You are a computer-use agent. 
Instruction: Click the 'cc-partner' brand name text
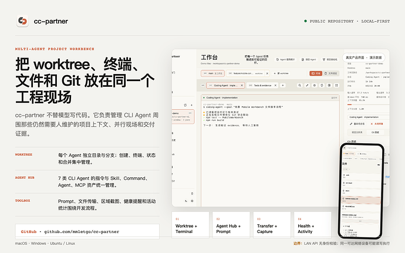[x=51, y=21]
